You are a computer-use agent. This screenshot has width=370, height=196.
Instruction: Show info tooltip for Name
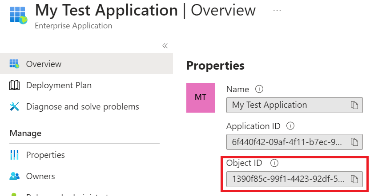click(x=259, y=89)
